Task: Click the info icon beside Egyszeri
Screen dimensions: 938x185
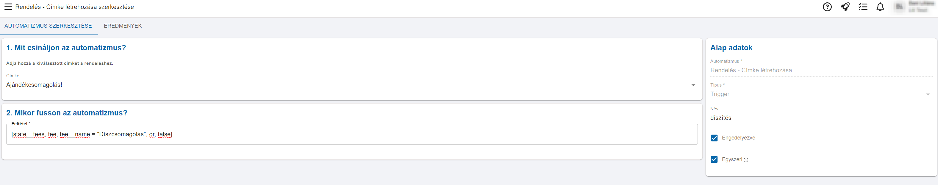Action: point(746,160)
